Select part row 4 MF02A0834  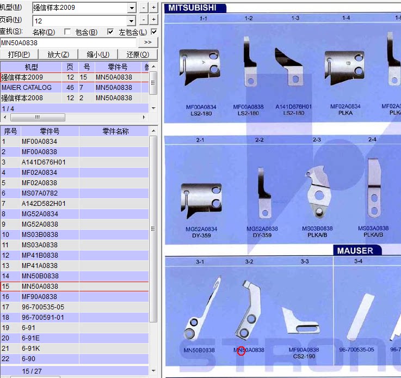75,173
